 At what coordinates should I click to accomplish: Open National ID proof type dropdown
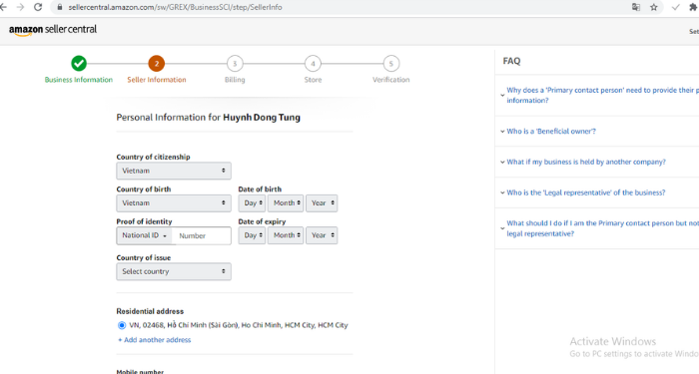[x=145, y=235]
